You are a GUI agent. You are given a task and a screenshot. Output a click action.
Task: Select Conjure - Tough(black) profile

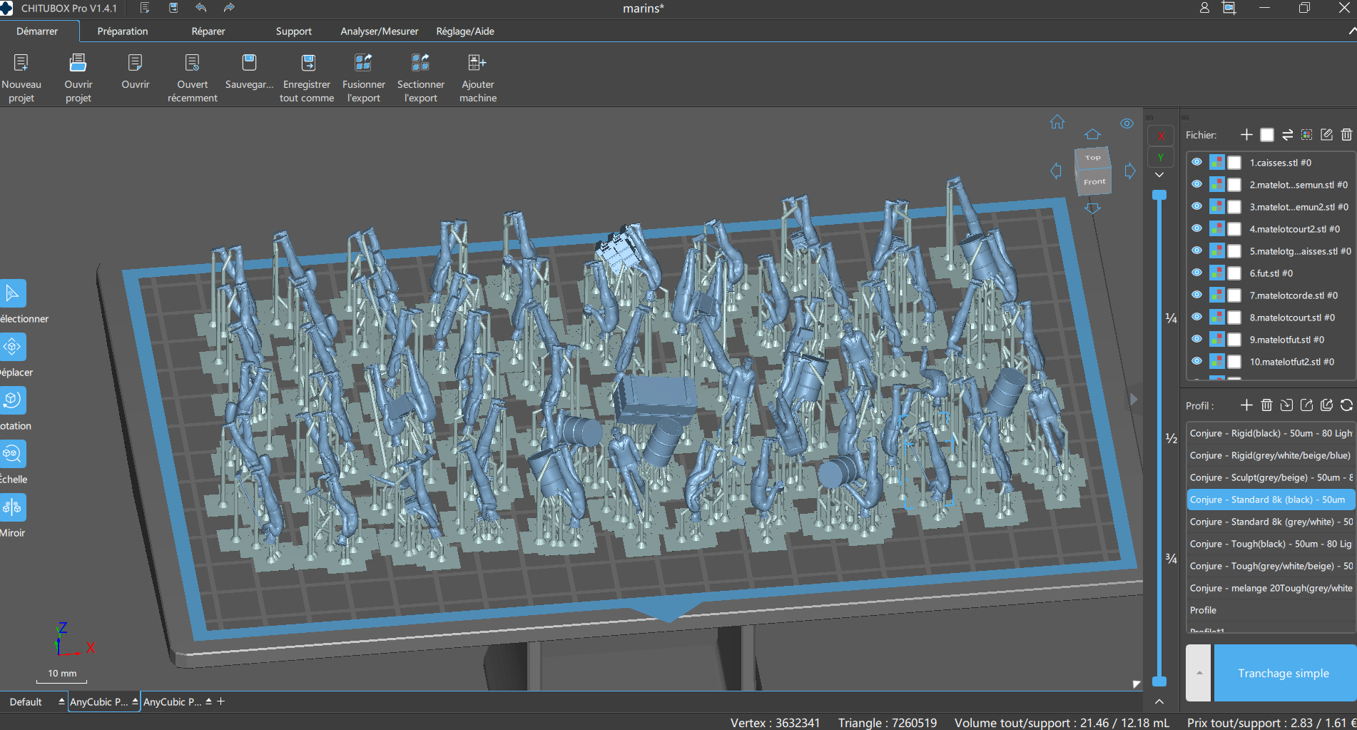[x=1270, y=544]
